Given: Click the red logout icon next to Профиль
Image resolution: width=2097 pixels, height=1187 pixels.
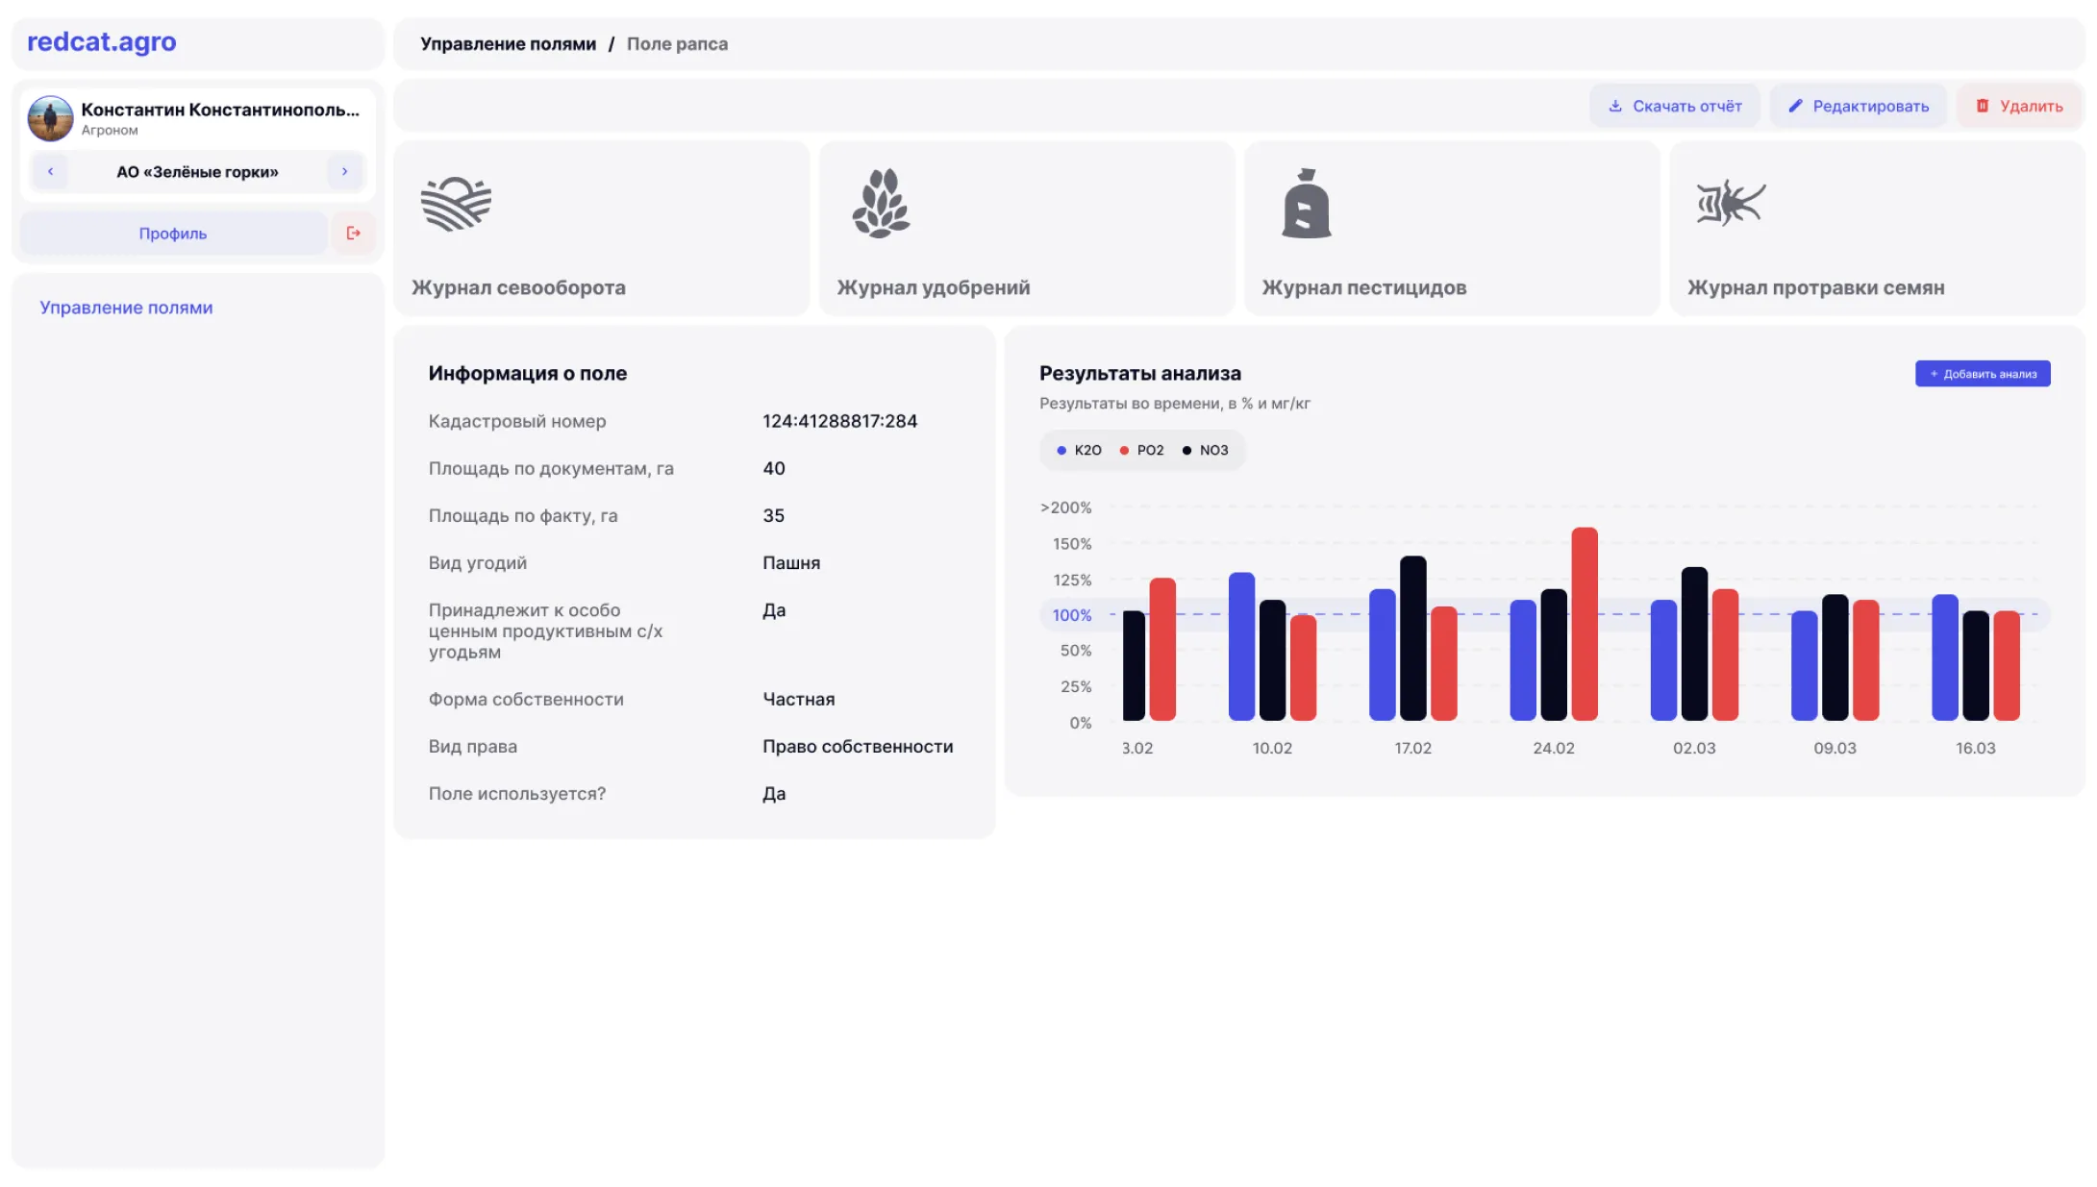Looking at the screenshot, I should coord(353,234).
